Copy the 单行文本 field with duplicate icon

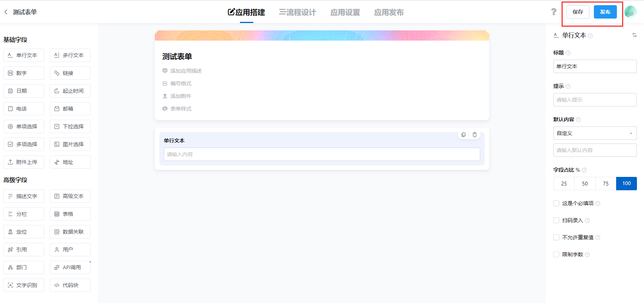click(x=464, y=135)
